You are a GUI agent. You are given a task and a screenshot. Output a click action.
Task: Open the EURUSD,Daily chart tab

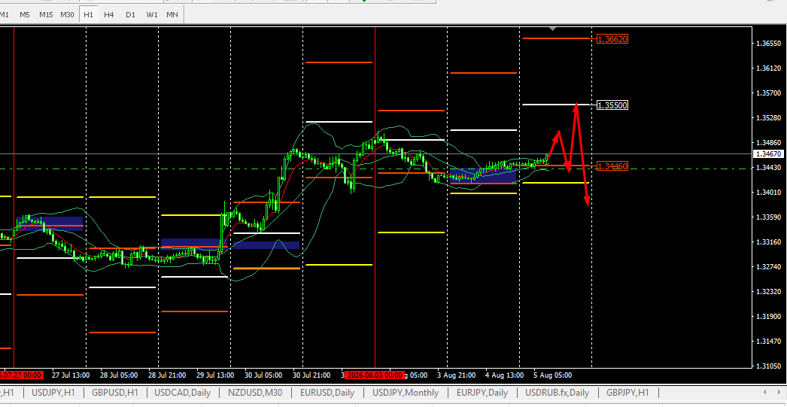327,393
